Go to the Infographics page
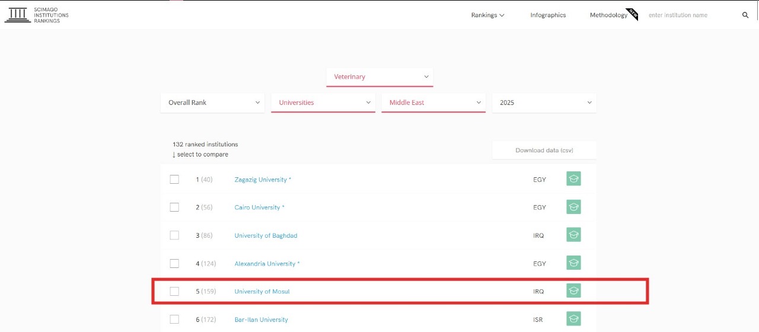The image size is (759, 332). pyautogui.click(x=548, y=15)
